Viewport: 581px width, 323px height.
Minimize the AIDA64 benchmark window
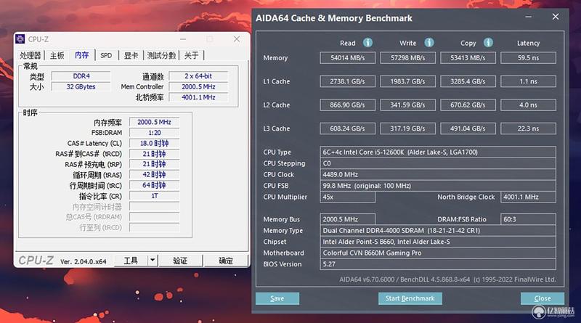pyautogui.click(x=529, y=17)
